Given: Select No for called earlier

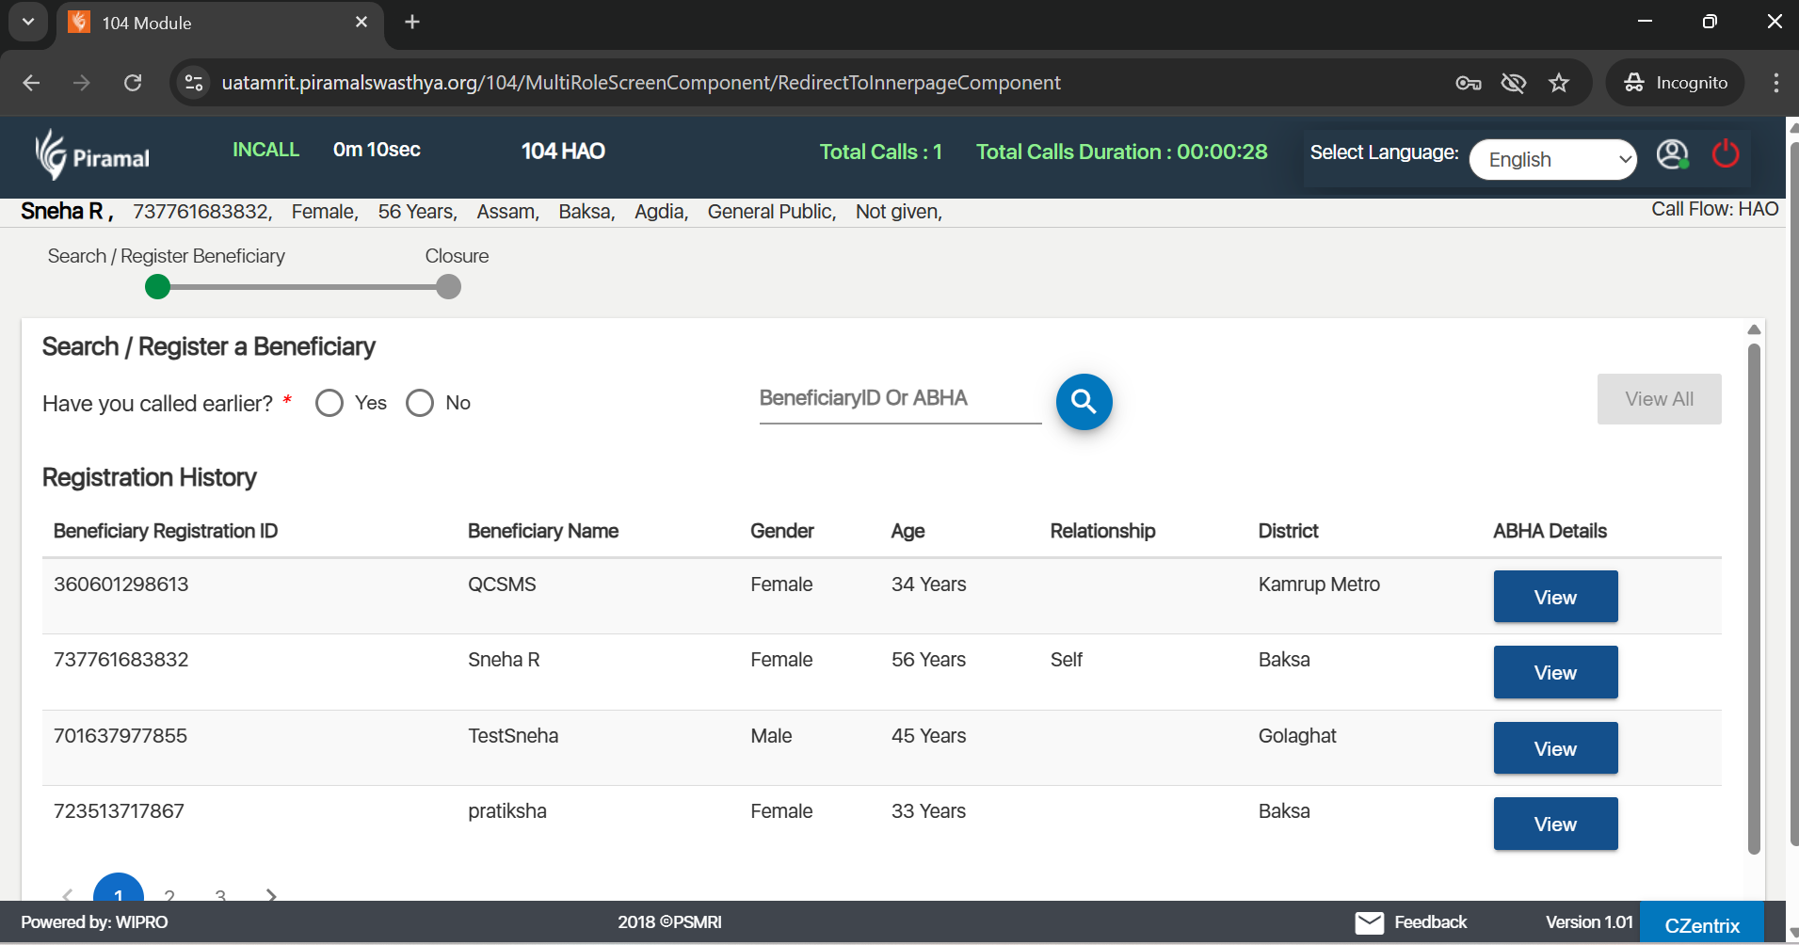Looking at the screenshot, I should click(x=420, y=403).
